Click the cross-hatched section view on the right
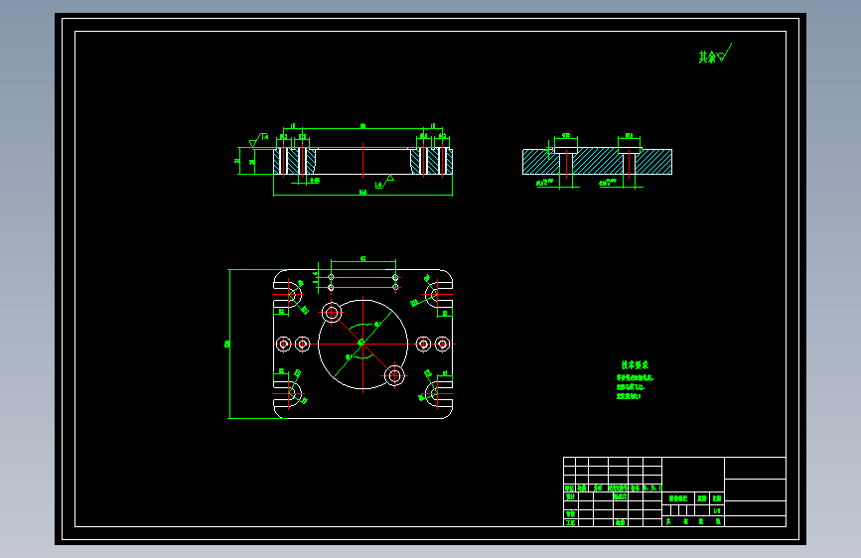Screen dimensions: 861x558 click(597, 161)
